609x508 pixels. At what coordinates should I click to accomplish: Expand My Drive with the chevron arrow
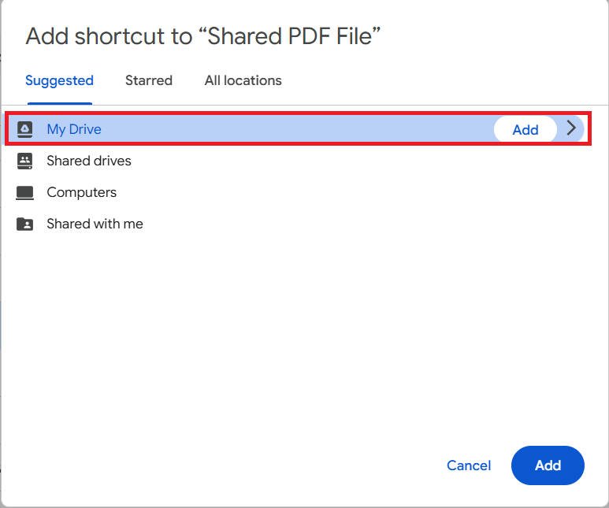571,129
